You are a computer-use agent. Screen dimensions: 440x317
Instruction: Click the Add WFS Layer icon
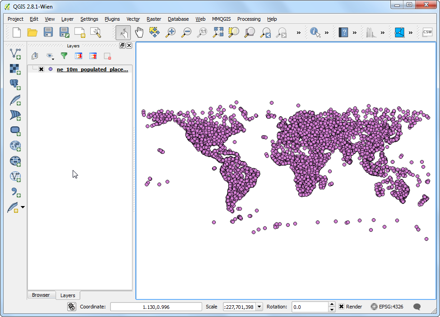tap(15, 177)
